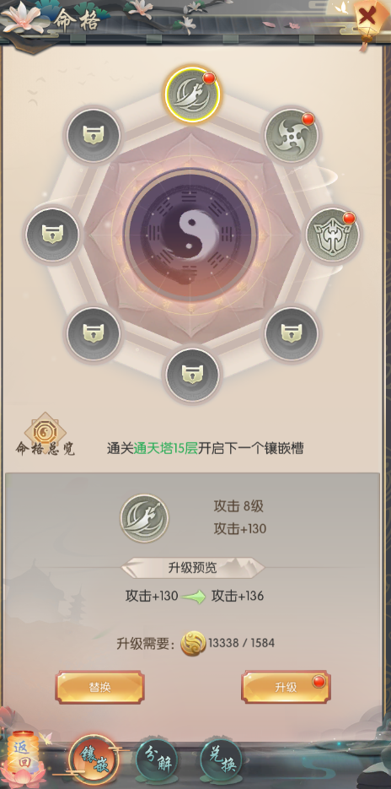Image resolution: width=391 pixels, height=789 pixels.
Task: Select the shield axe rune slot
Action: click(x=332, y=235)
